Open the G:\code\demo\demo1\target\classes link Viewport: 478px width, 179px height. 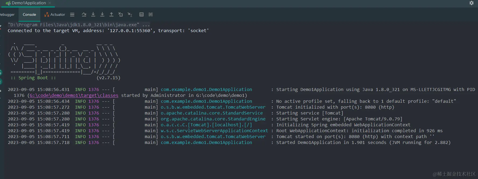click(74, 95)
